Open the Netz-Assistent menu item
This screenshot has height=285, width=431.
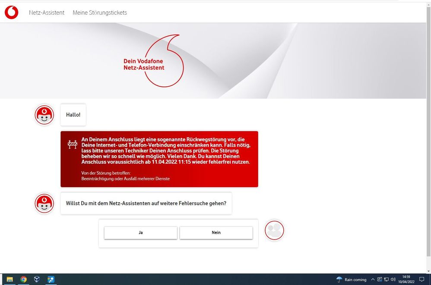point(47,13)
